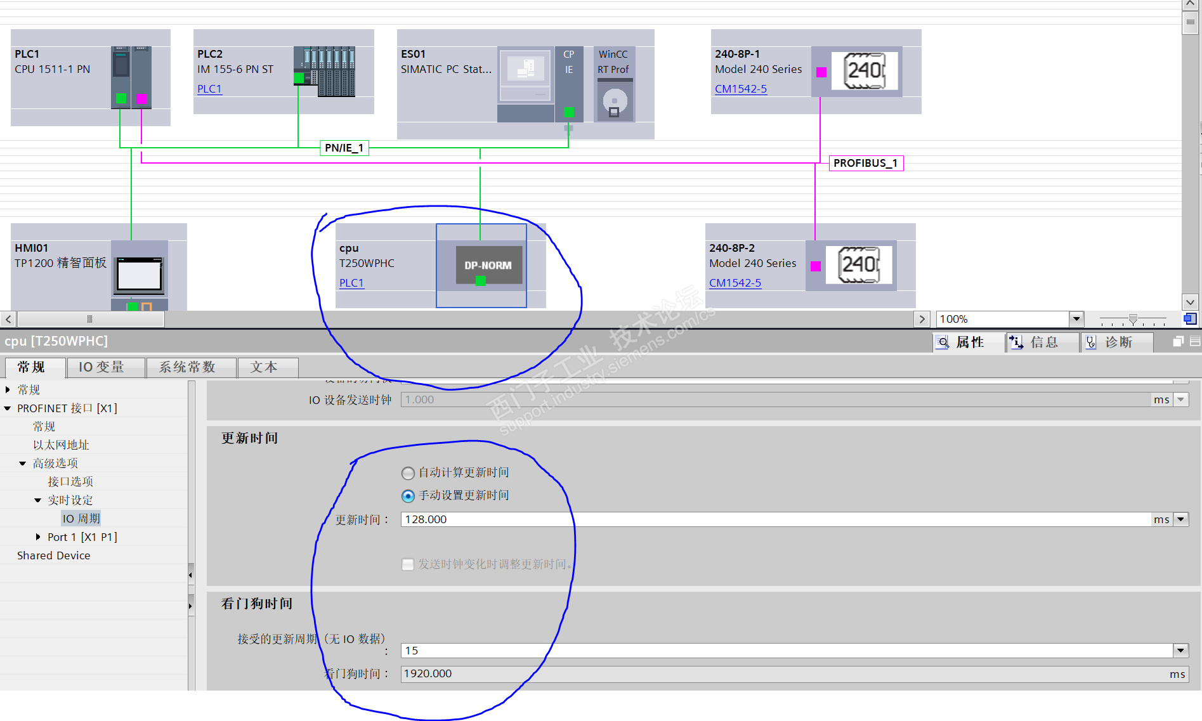Select 接口选项 in the tree

coord(70,482)
